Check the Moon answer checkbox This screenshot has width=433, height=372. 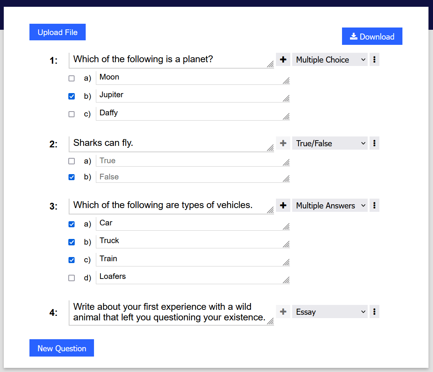click(x=71, y=78)
